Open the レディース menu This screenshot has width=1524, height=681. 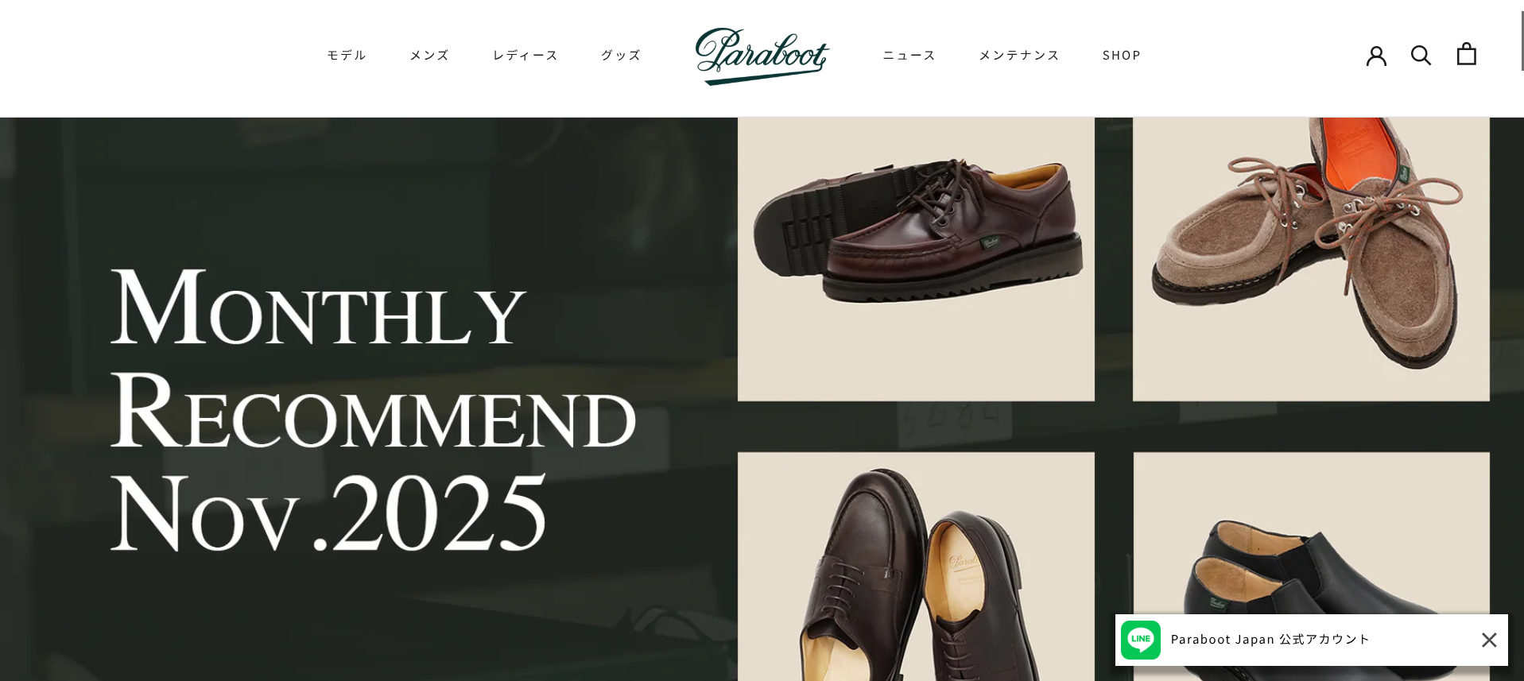(x=525, y=55)
